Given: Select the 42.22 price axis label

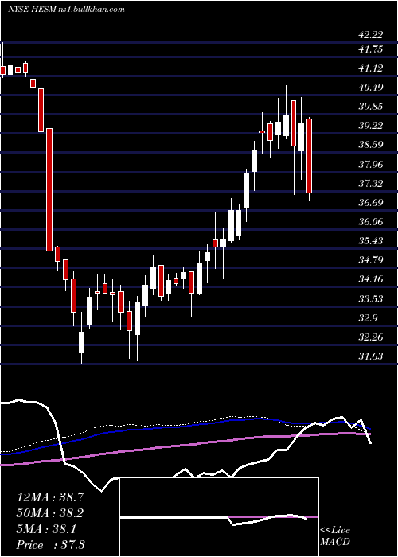Looking at the screenshot, I should pos(371,35).
